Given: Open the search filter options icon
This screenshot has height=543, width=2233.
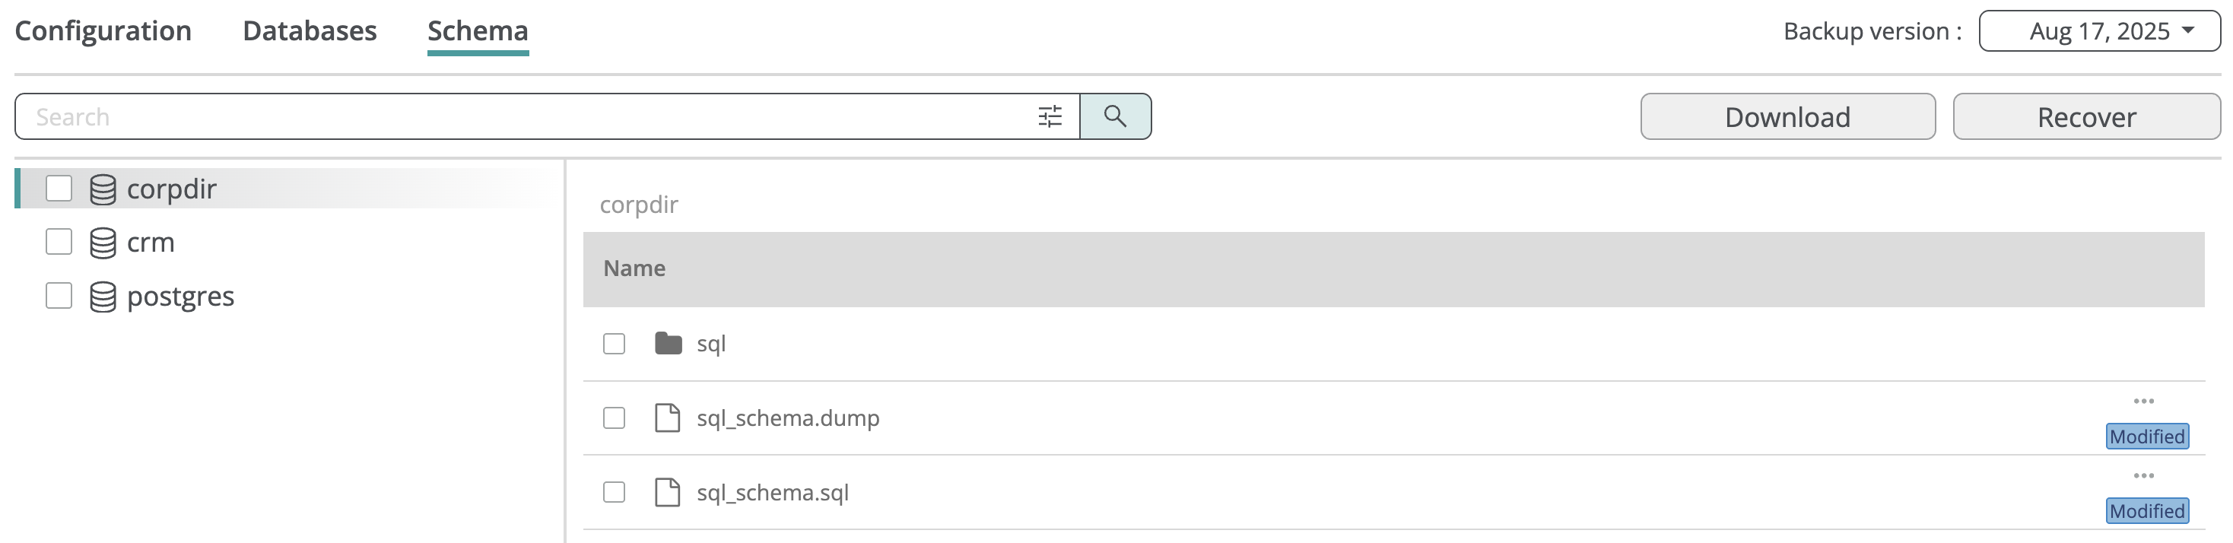Looking at the screenshot, I should pos(1050,116).
